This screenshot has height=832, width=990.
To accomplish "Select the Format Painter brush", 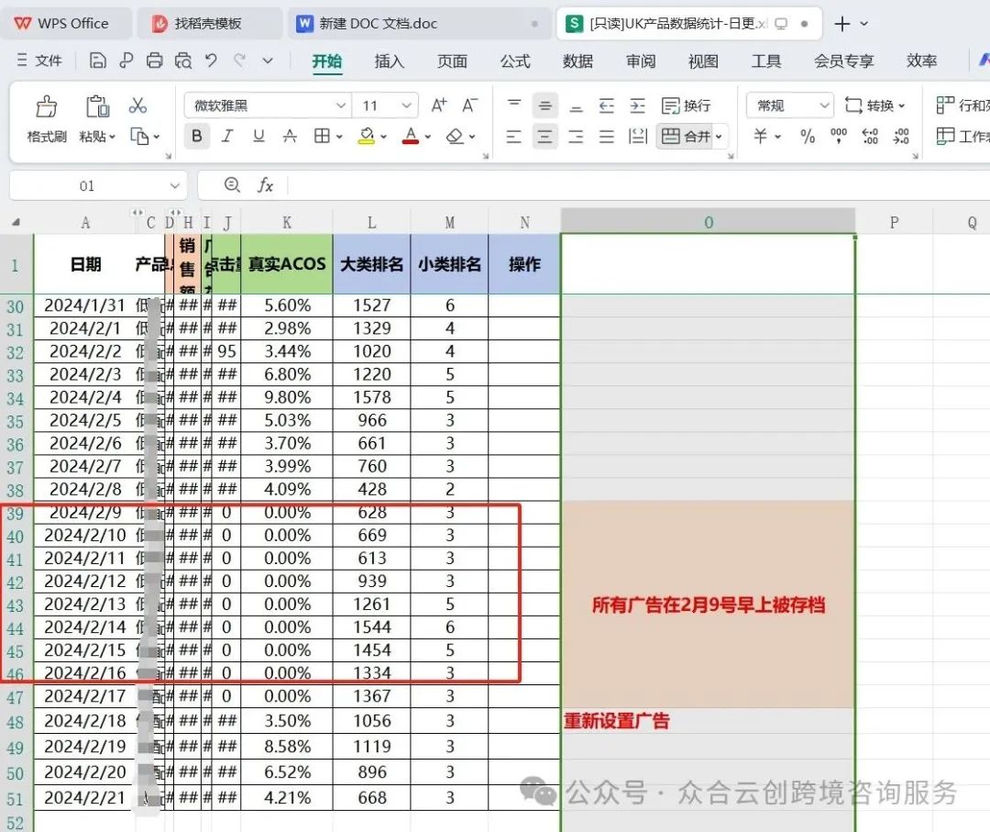I will click(x=46, y=106).
